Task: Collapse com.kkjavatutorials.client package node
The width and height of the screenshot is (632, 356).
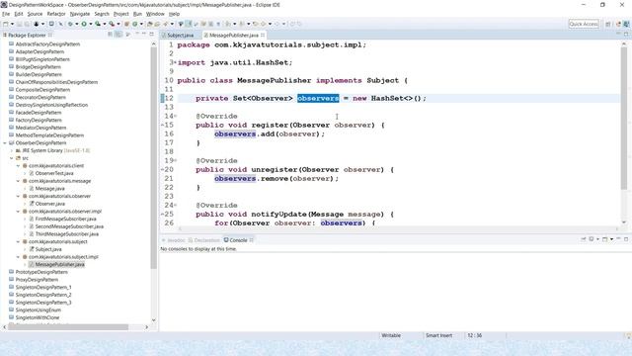Action: [x=18, y=166]
